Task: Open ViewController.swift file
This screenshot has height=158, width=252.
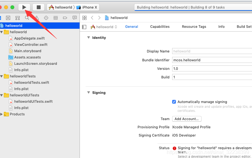Action: 31,45
